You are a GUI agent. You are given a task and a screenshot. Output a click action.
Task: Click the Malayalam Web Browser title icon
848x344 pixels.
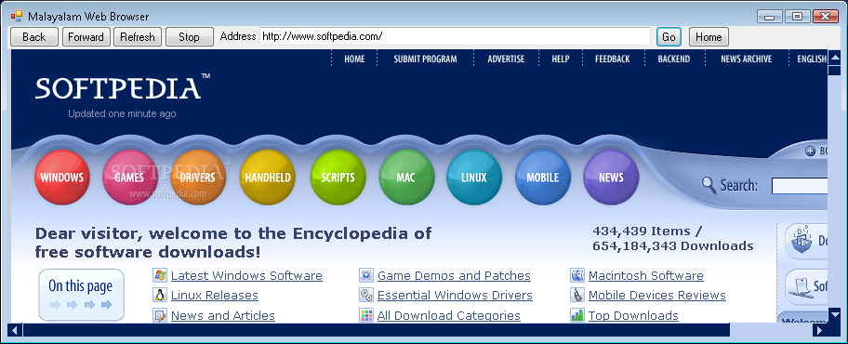(x=16, y=16)
